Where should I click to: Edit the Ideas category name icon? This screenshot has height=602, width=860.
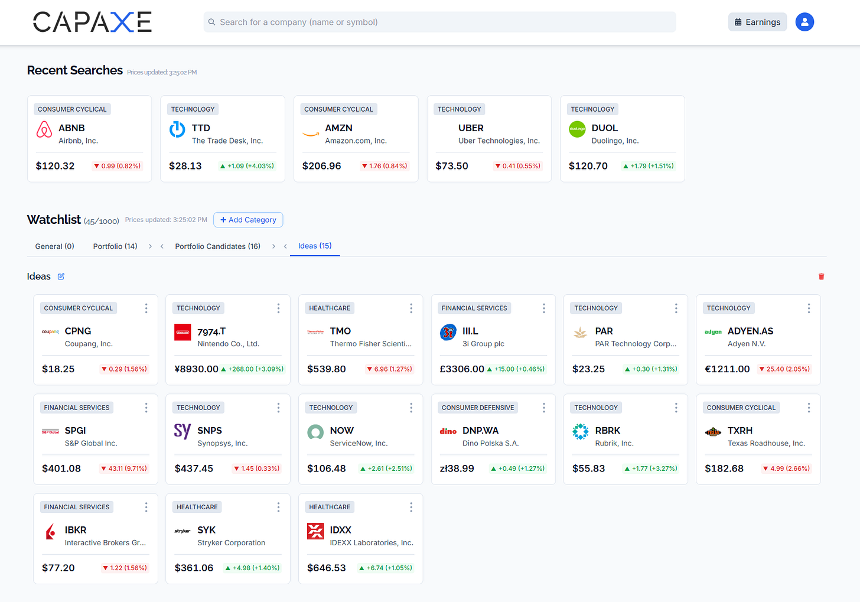61,276
